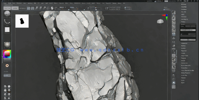199x100 pixels.
Task: Toggle the Rgb paint mode button
Action: pos(62,7)
